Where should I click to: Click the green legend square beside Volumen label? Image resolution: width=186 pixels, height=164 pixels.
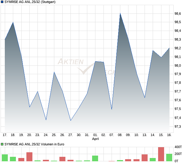coord(2,144)
